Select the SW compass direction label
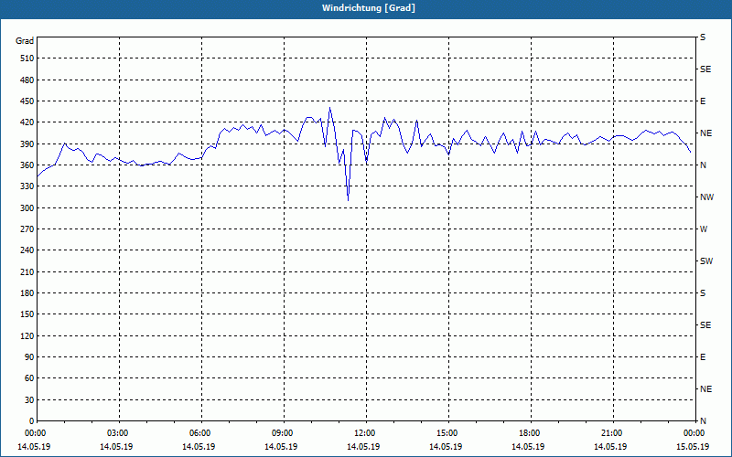The image size is (732, 457). [x=706, y=261]
